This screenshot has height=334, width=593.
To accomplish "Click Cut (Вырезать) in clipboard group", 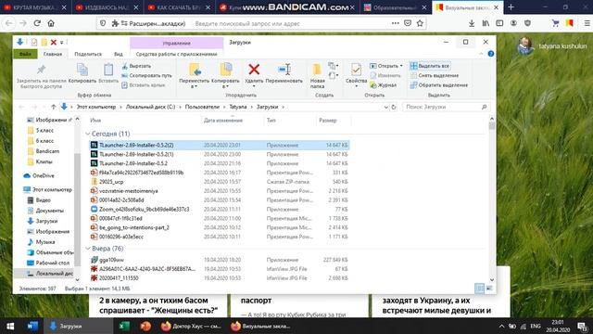I will pos(136,66).
